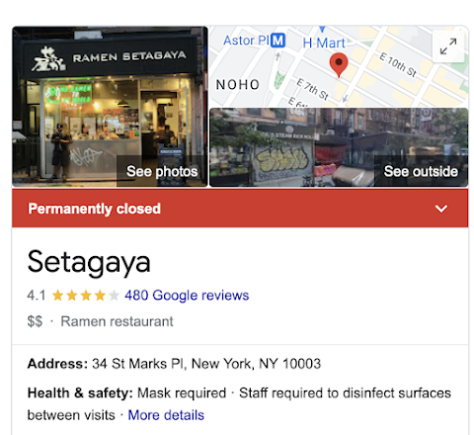
Task: Click More details health safety link
Action: [x=166, y=415]
